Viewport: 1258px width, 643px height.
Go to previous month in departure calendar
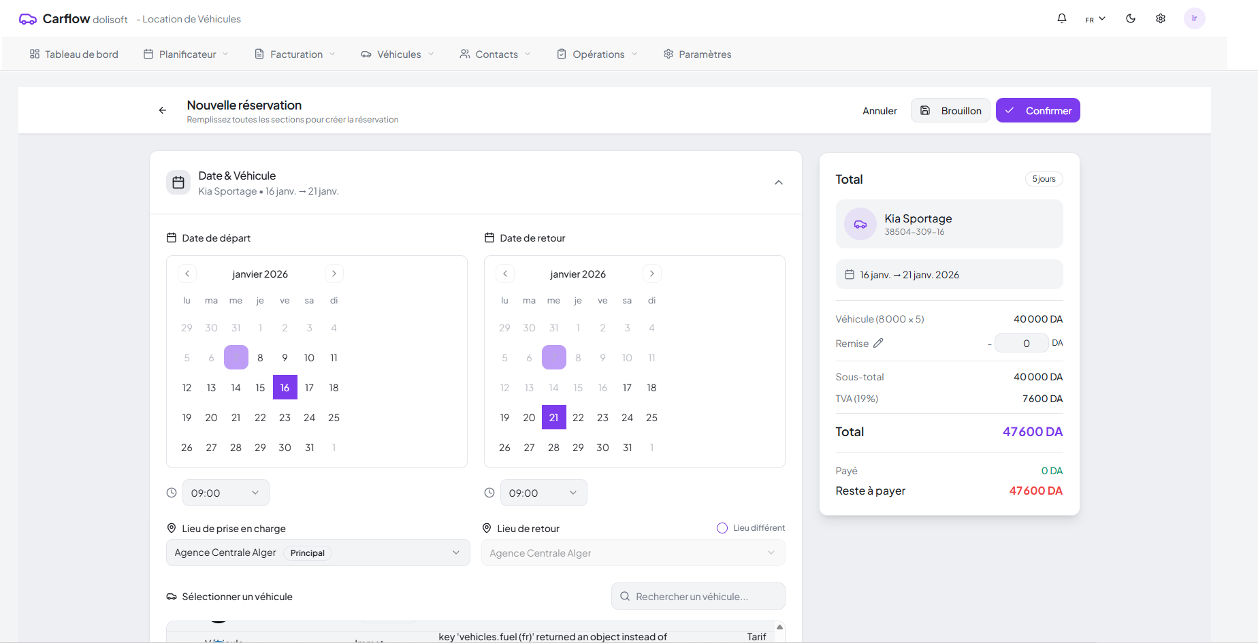187,274
